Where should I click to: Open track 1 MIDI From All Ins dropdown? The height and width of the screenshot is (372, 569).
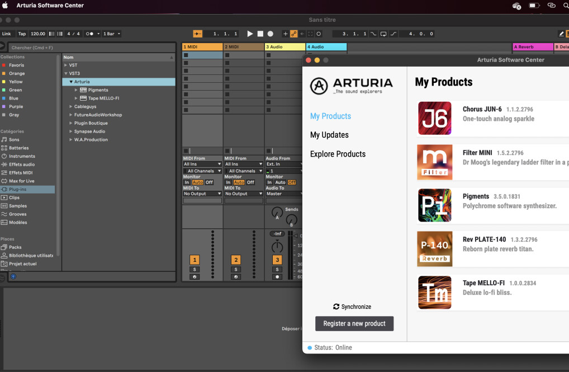(202, 164)
